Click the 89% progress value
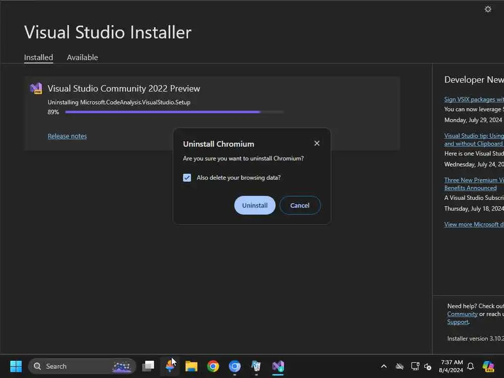This screenshot has height=378, width=504. pos(53,112)
